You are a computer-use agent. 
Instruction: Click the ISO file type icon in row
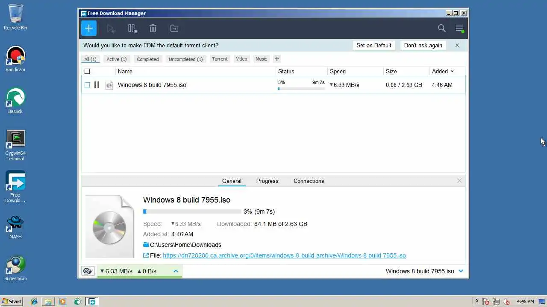(x=109, y=85)
